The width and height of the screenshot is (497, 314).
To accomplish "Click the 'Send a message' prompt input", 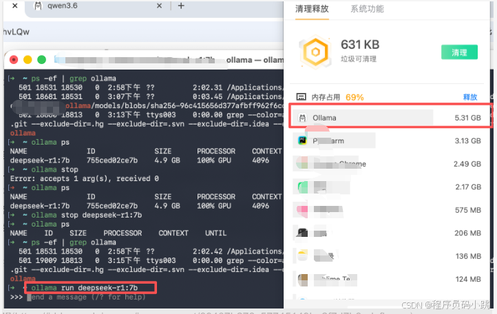I will [86, 297].
